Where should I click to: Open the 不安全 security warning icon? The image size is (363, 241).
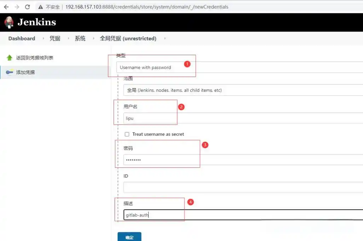40,6
